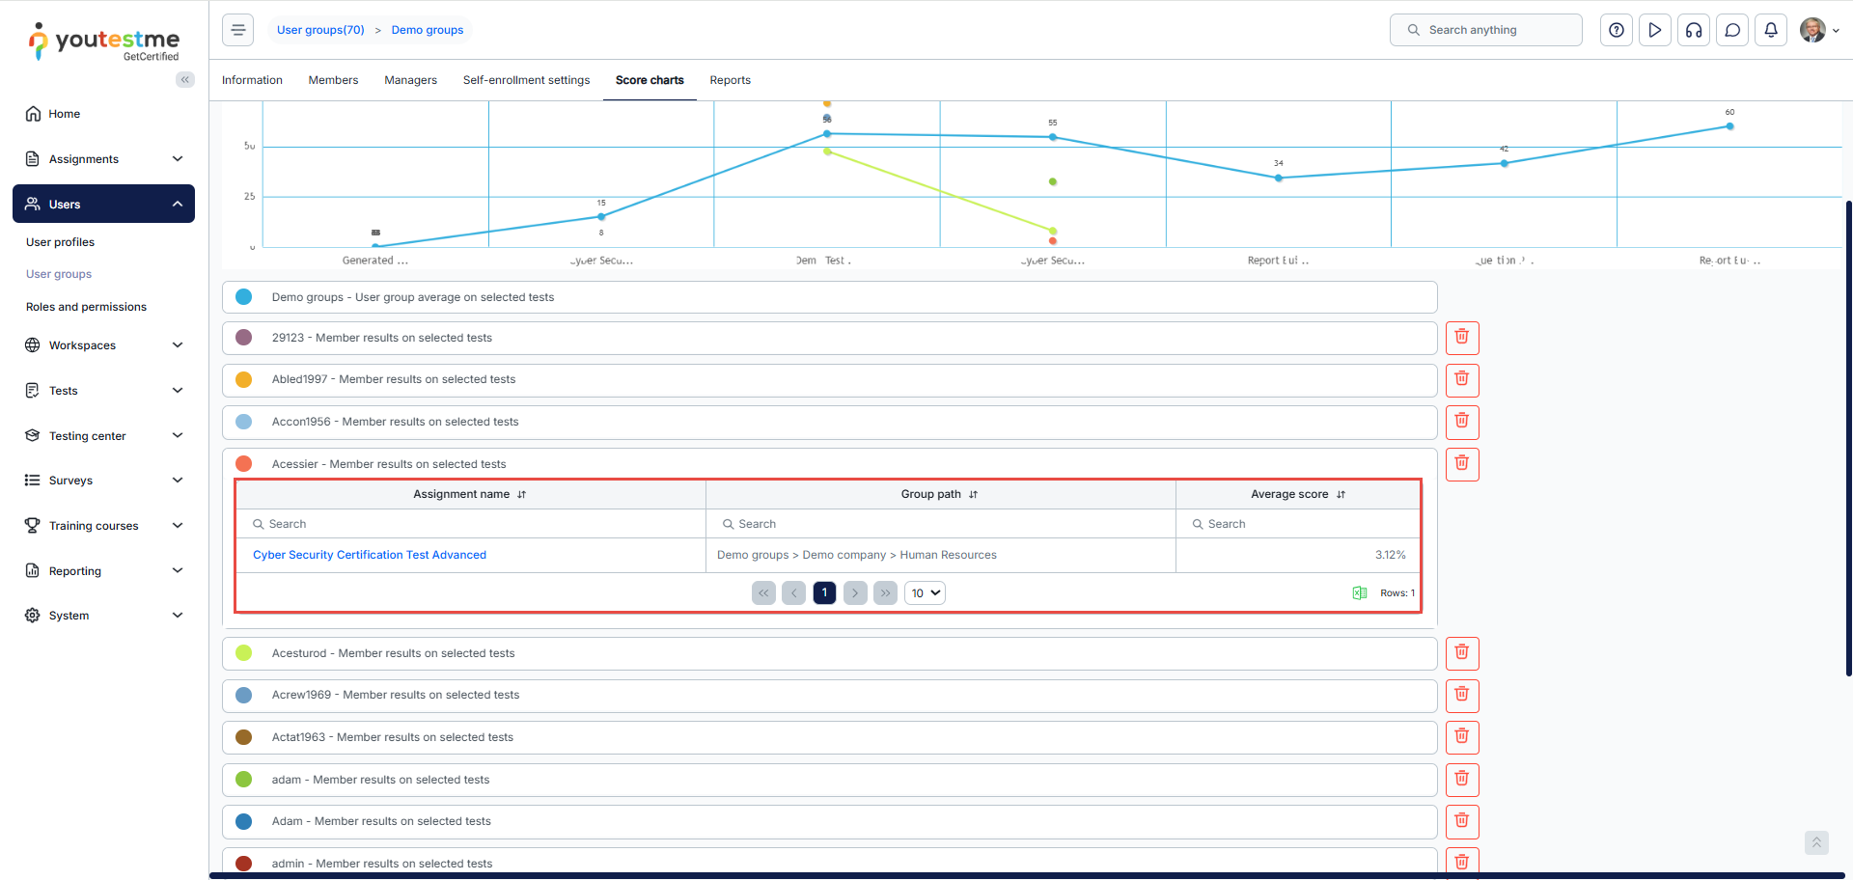
Task: Toggle Abled1997 member results series
Action: (393, 380)
